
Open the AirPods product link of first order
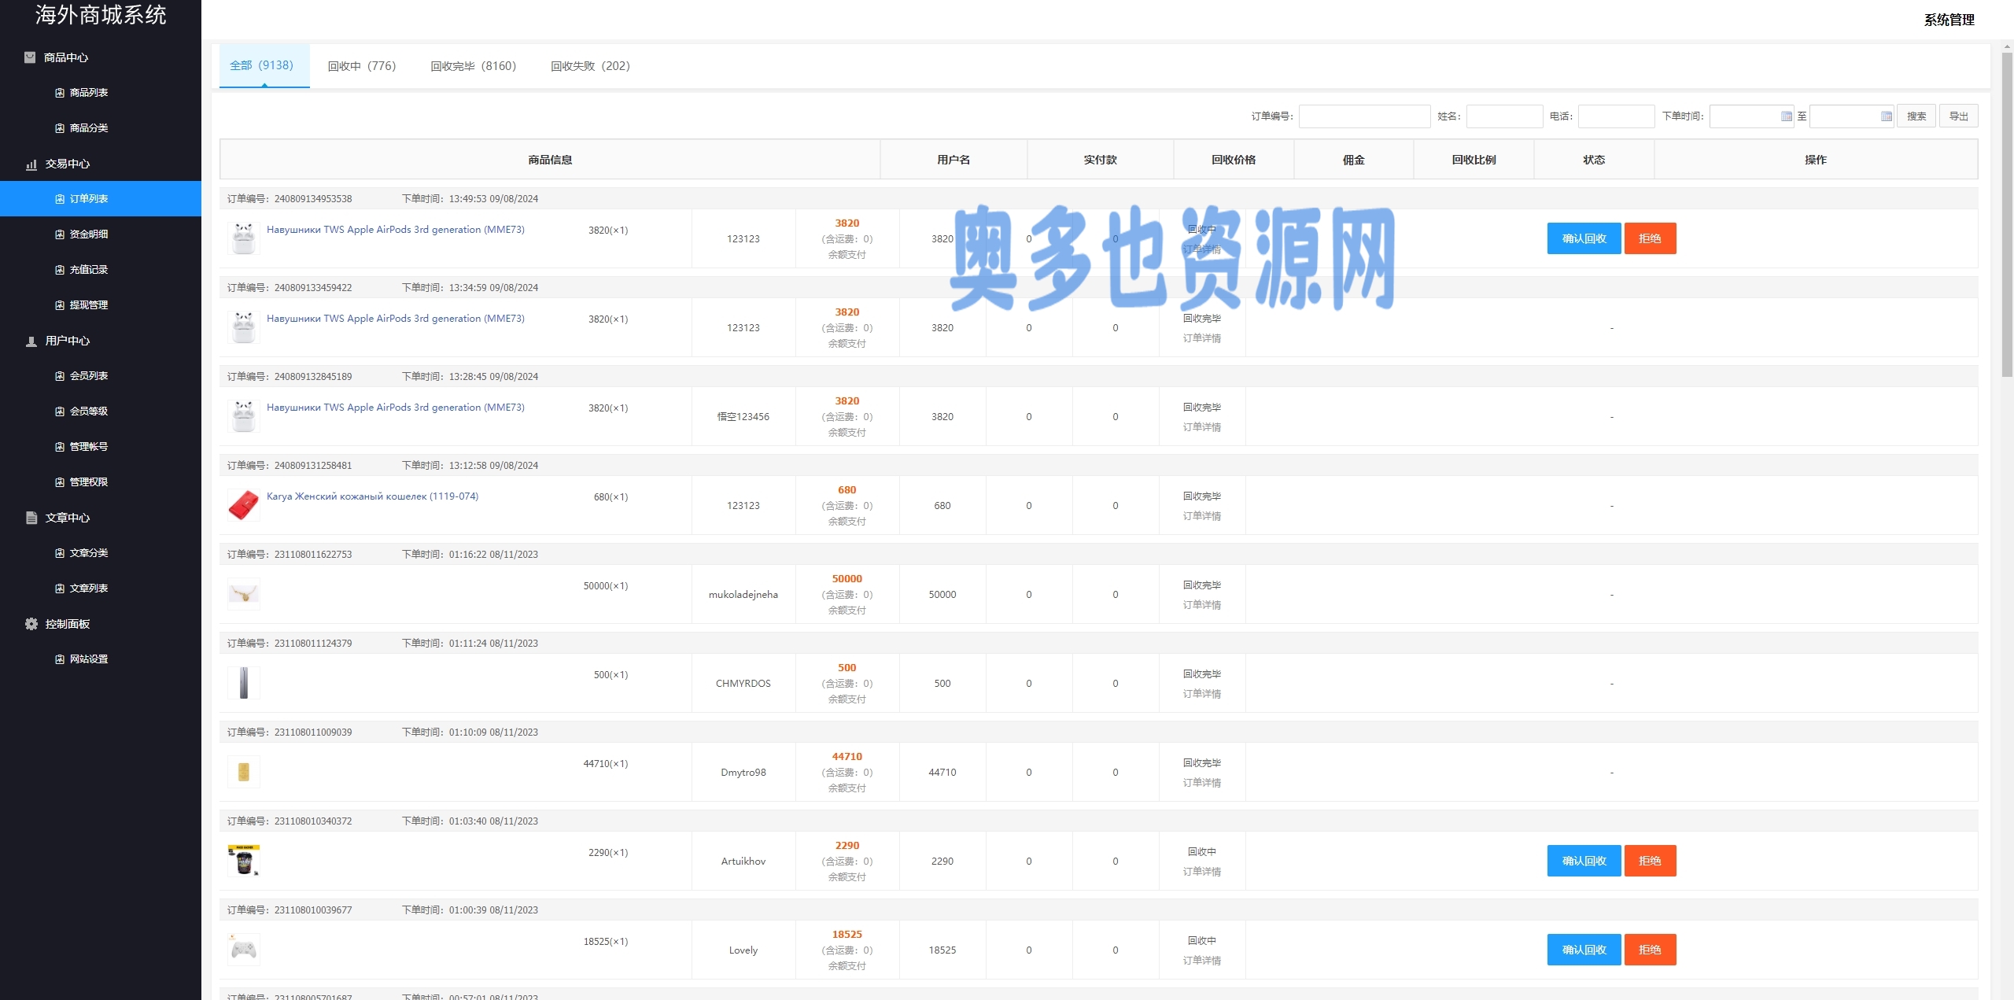(x=395, y=230)
